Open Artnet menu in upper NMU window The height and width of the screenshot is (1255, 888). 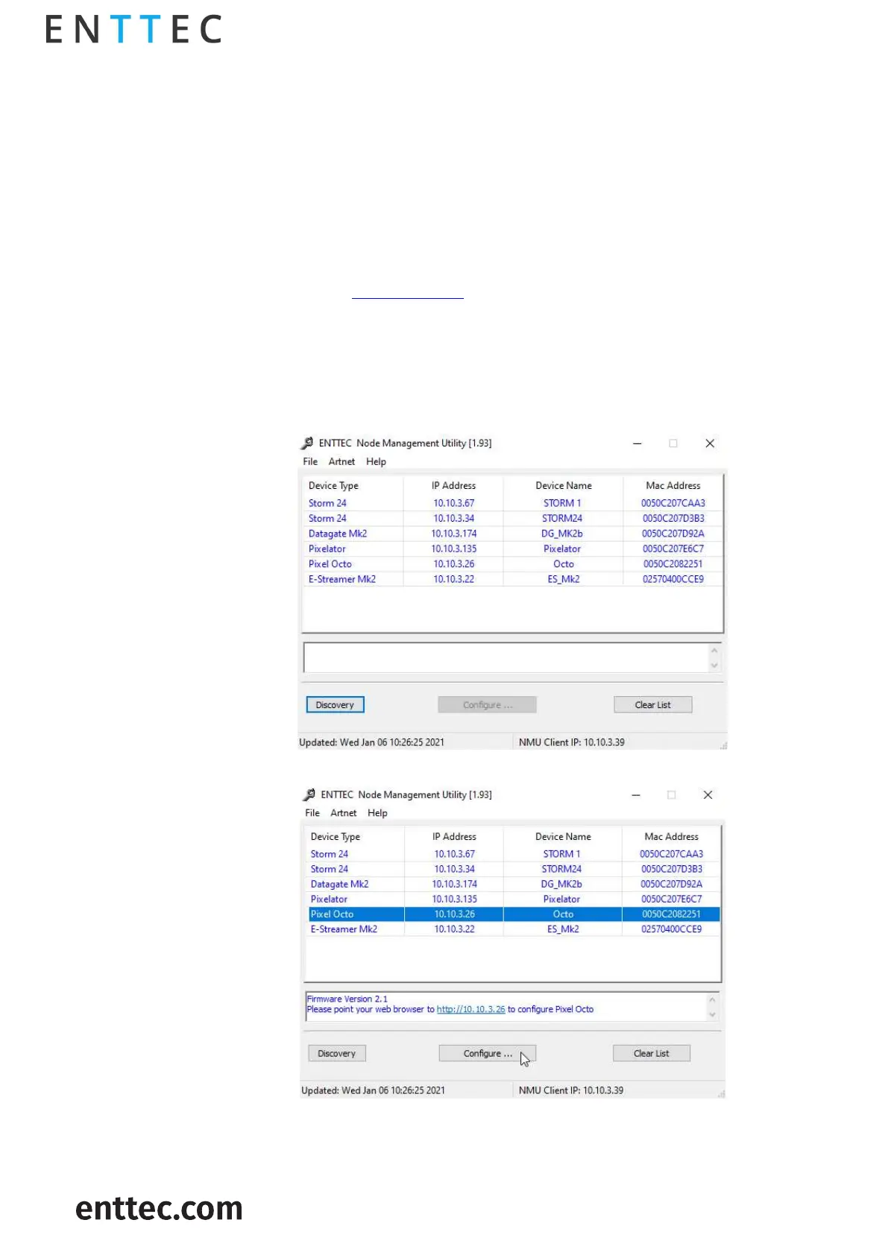(341, 462)
